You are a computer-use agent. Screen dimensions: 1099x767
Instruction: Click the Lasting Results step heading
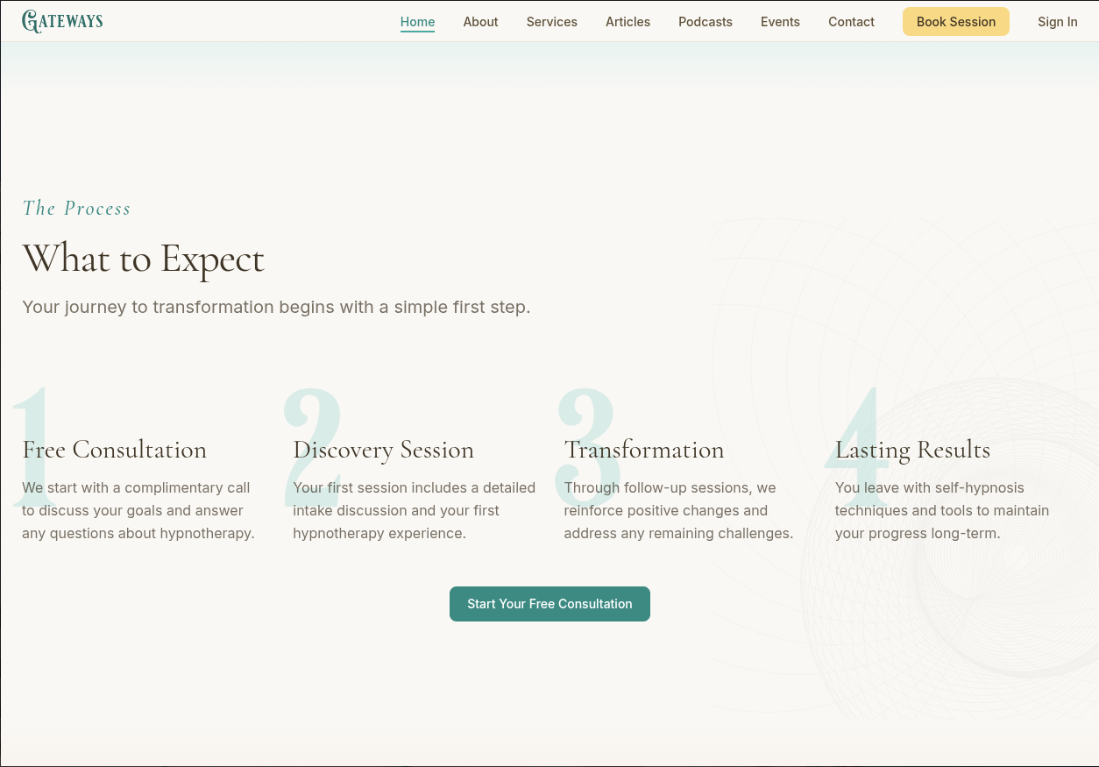click(912, 450)
